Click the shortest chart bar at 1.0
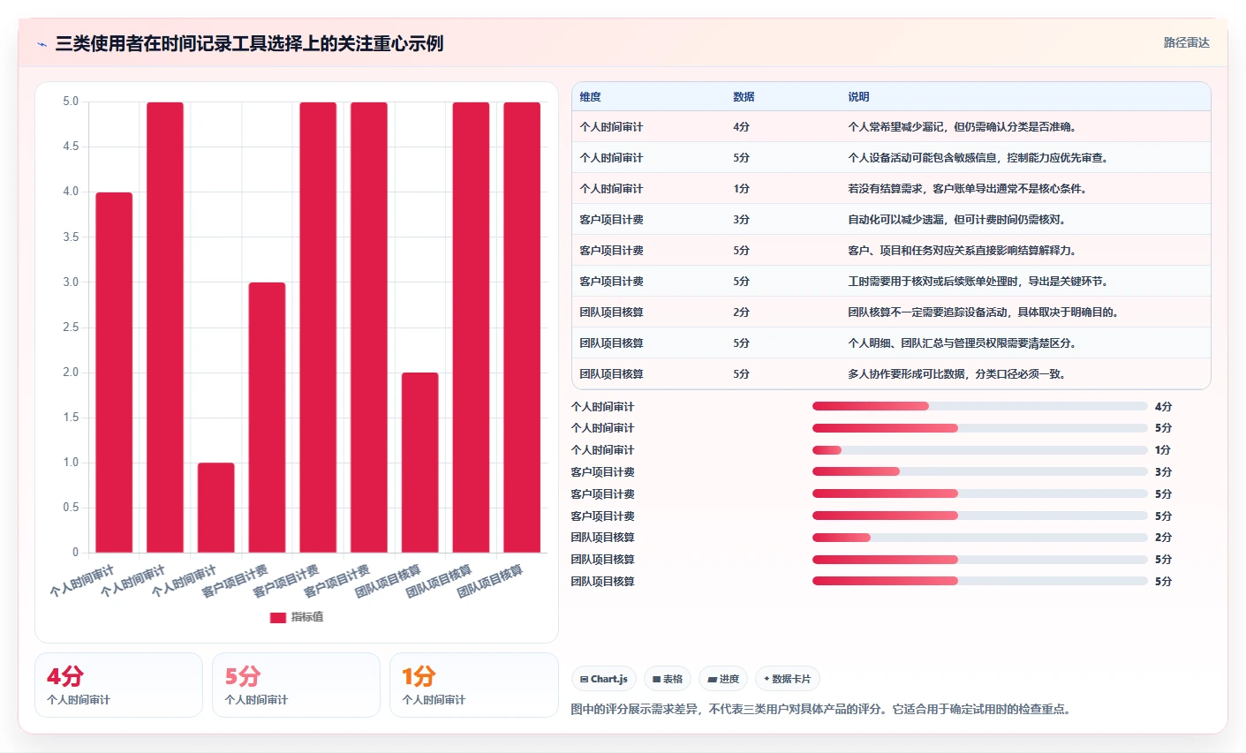The image size is (1246, 753). (216, 508)
